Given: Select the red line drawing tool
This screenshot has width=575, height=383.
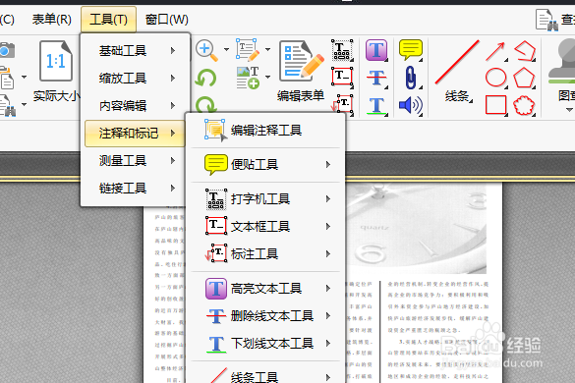Looking at the screenshot, I should coord(457,62).
